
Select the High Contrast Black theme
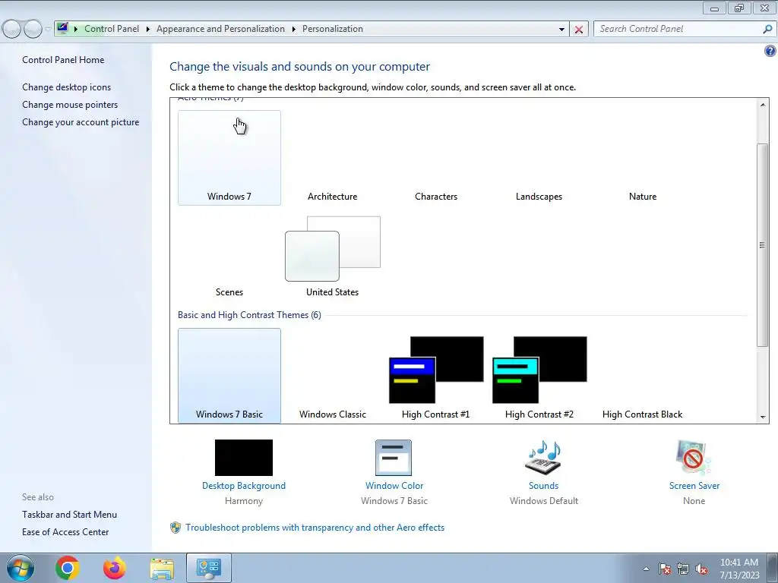pyautogui.click(x=643, y=377)
